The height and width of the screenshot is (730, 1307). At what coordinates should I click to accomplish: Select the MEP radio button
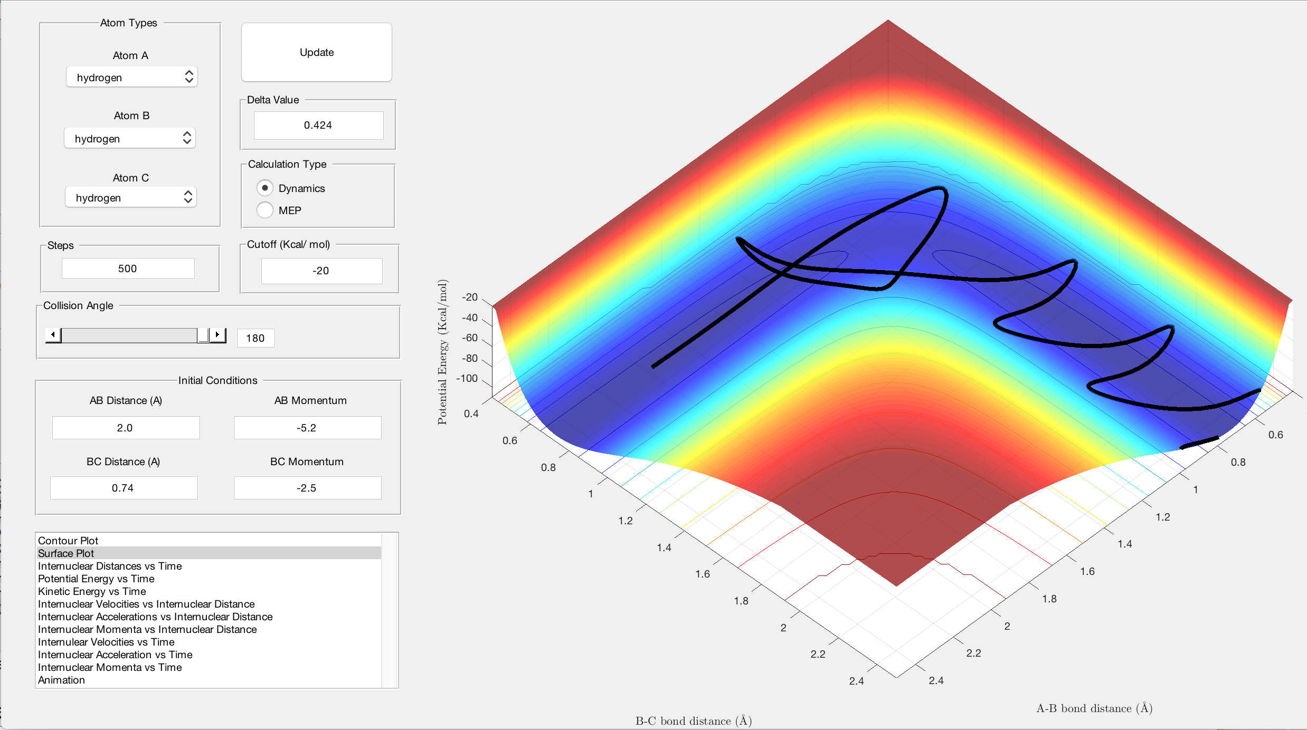tap(264, 210)
